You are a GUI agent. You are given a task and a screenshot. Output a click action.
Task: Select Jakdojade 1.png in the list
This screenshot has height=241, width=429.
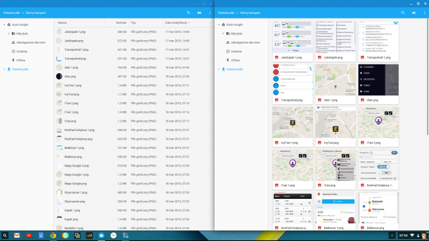(x=134, y=32)
